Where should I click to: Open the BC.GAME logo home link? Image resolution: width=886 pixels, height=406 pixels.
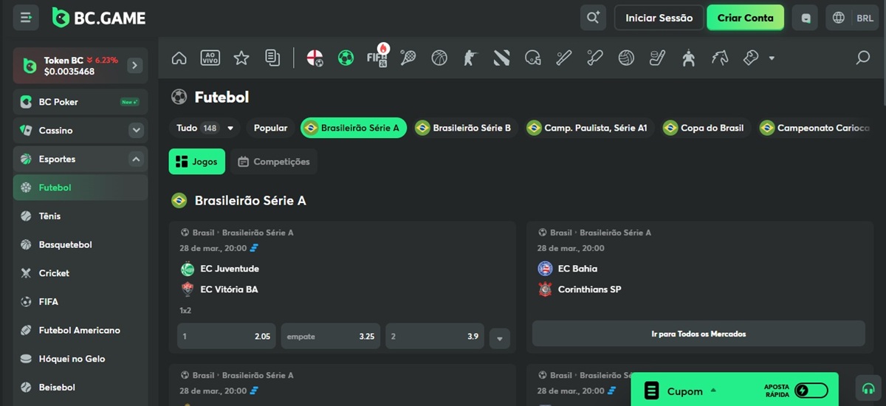point(98,18)
